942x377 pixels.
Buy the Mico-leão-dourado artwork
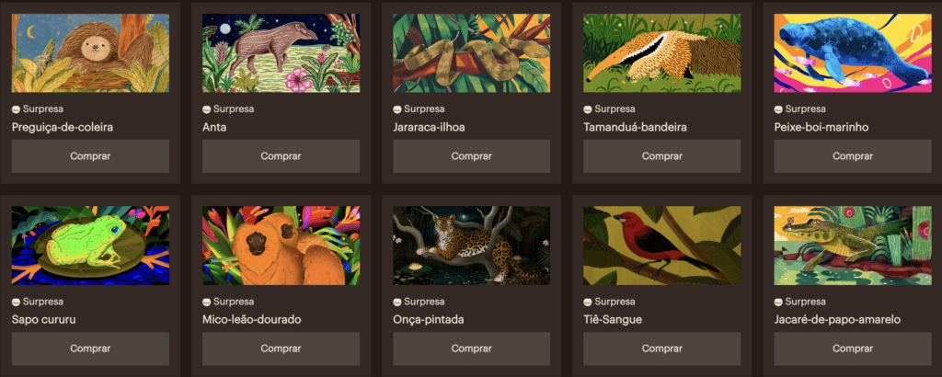coord(281,348)
